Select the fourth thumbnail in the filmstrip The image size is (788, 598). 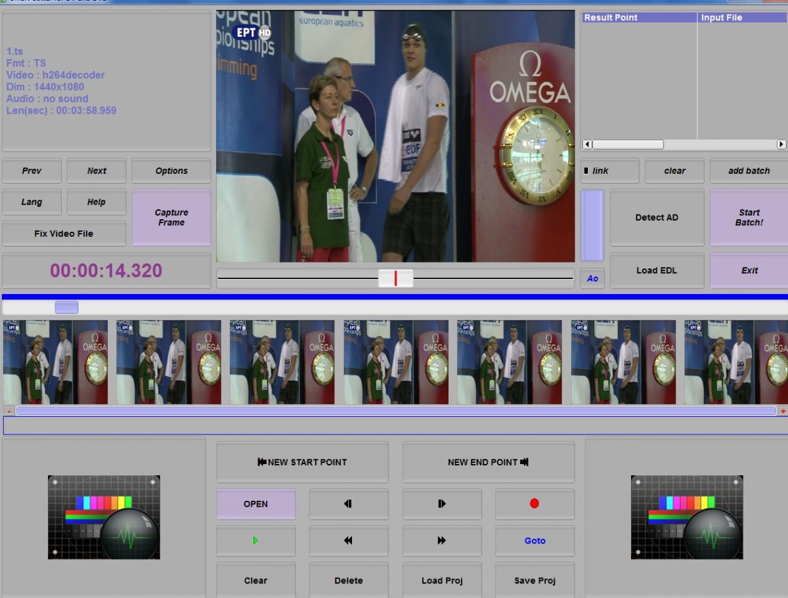point(396,362)
